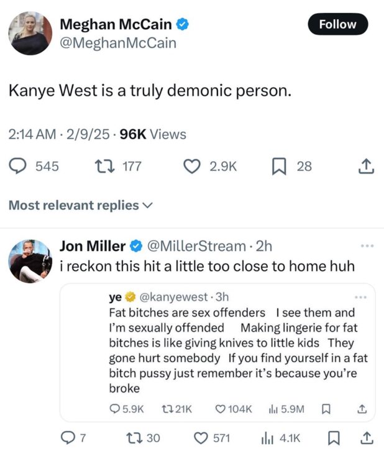The height and width of the screenshot is (454, 384).
Task: Open the @MeghanMcCain handle link
Action: click(x=117, y=43)
